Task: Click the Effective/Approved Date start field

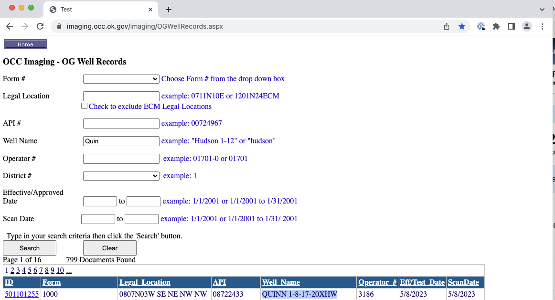Action: [x=100, y=201]
